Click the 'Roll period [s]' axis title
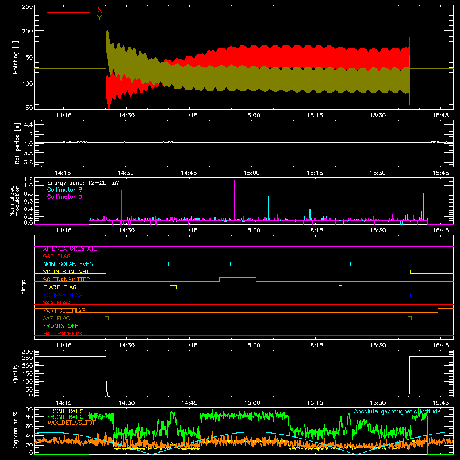This screenshot has width=460, height=460. [x=17, y=143]
